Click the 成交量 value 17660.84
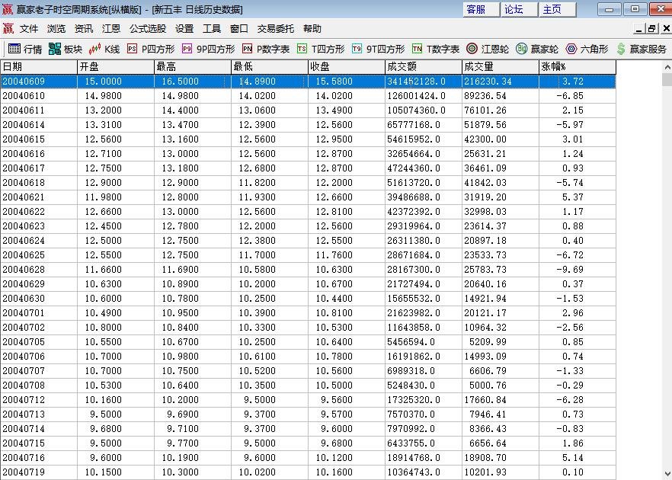Image resolution: width=672 pixels, height=480 pixels. pyautogui.click(x=485, y=400)
